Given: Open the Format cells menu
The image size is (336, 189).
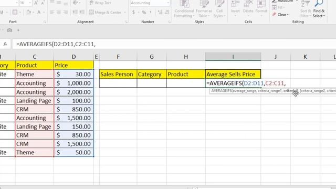Looking at the screenshot, I should tap(261, 8).
